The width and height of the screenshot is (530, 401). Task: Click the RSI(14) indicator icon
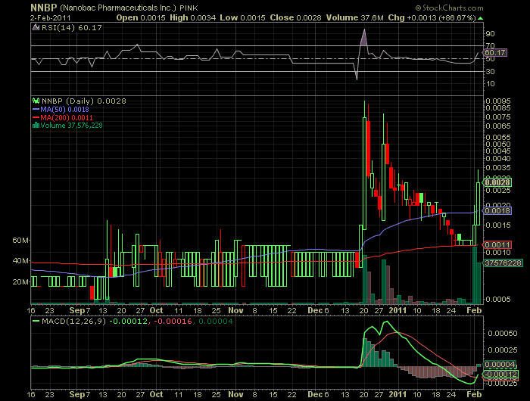(x=36, y=27)
